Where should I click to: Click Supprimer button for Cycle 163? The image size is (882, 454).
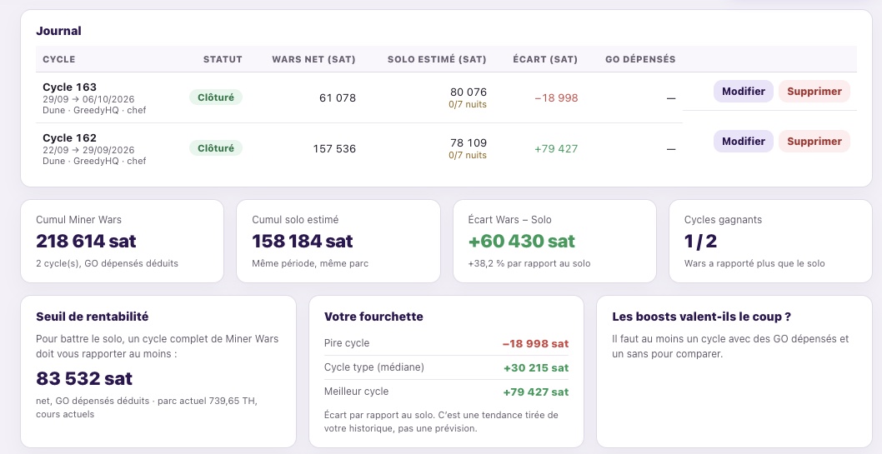point(814,91)
